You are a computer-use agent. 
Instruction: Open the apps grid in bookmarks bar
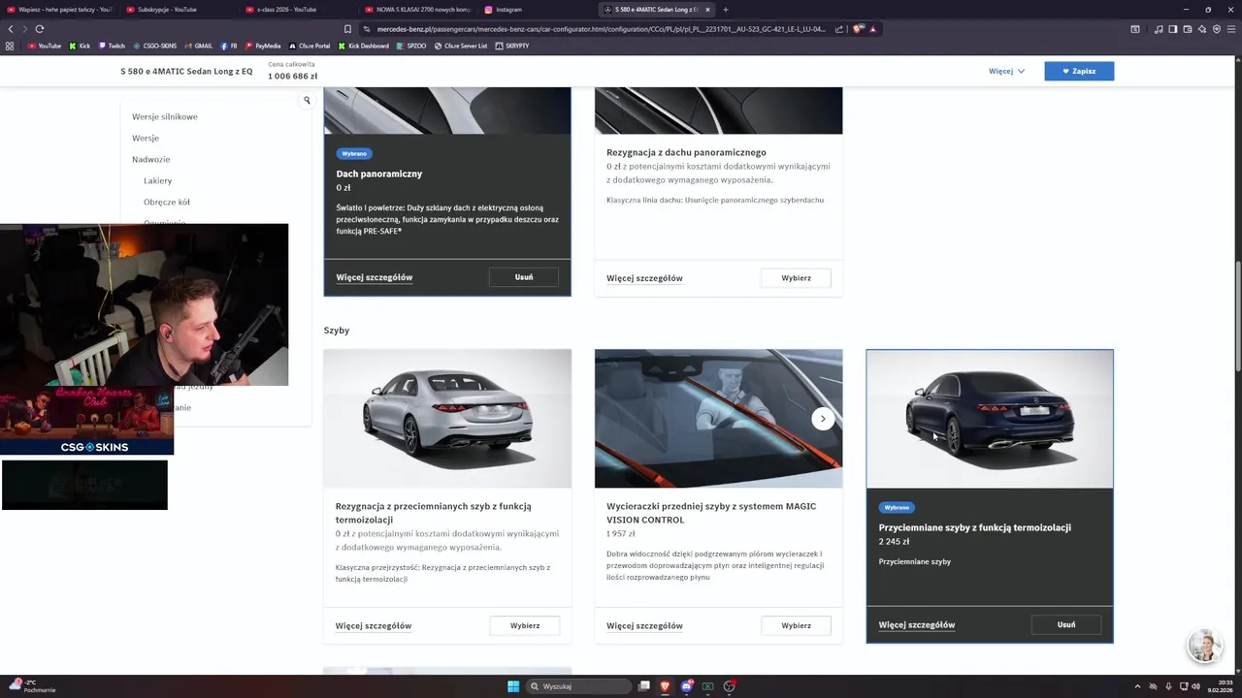[x=10, y=46]
